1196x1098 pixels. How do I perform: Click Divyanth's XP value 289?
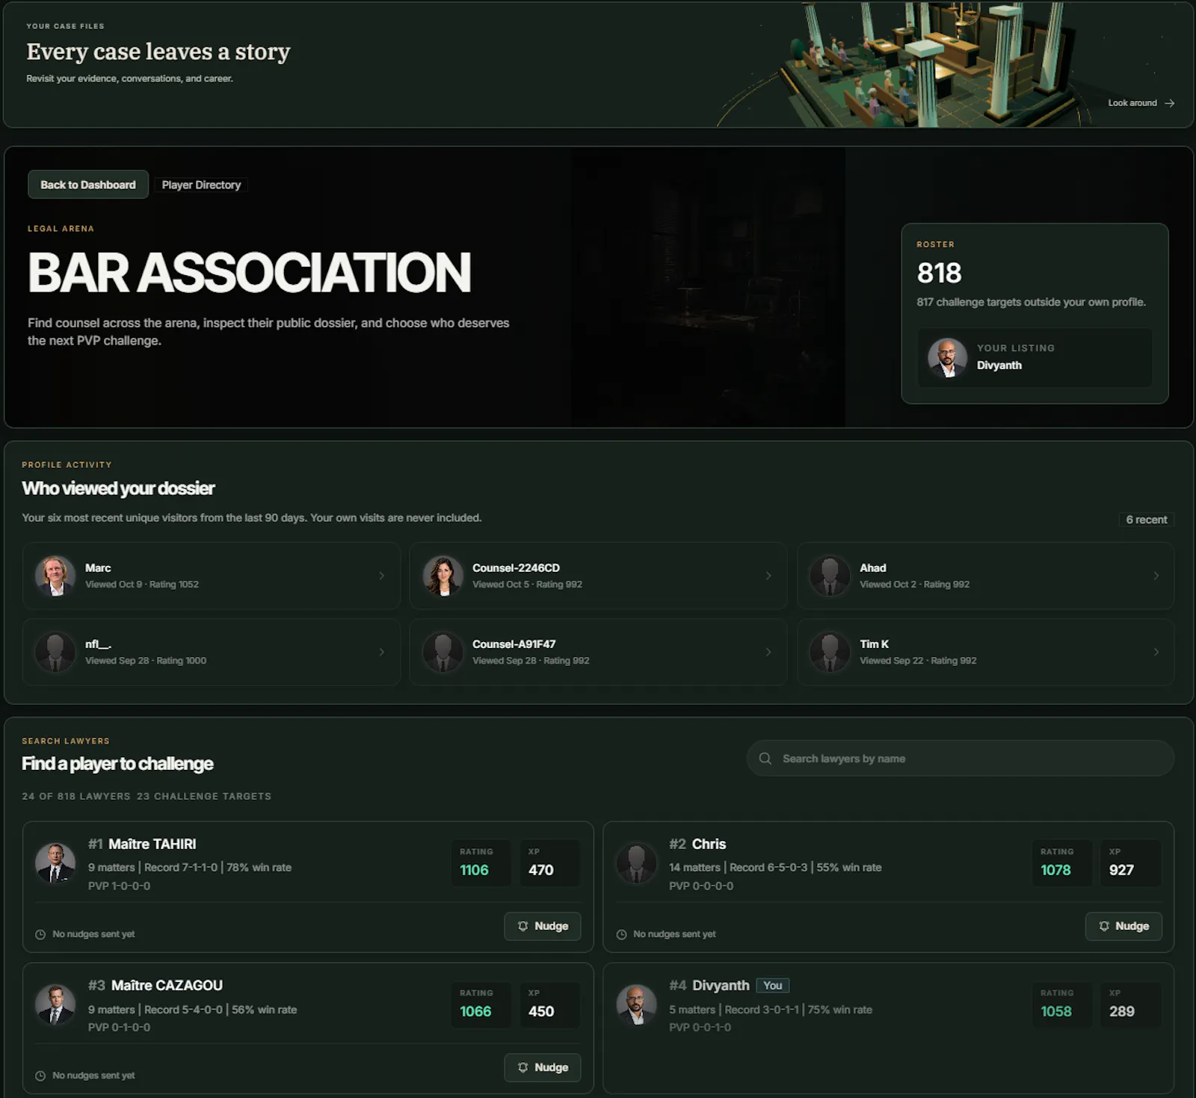pyautogui.click(x=1121, y=1011)
